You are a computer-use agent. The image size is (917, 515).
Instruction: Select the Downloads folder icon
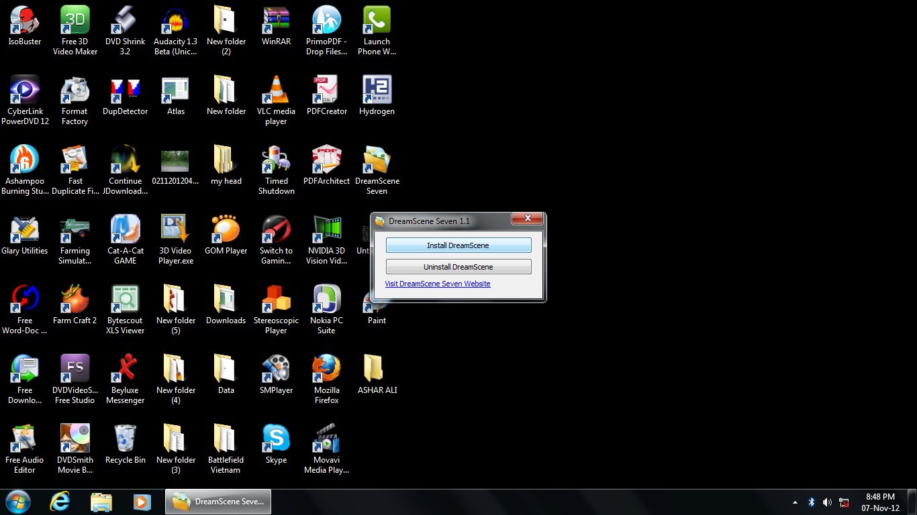[x=226, y=306]
